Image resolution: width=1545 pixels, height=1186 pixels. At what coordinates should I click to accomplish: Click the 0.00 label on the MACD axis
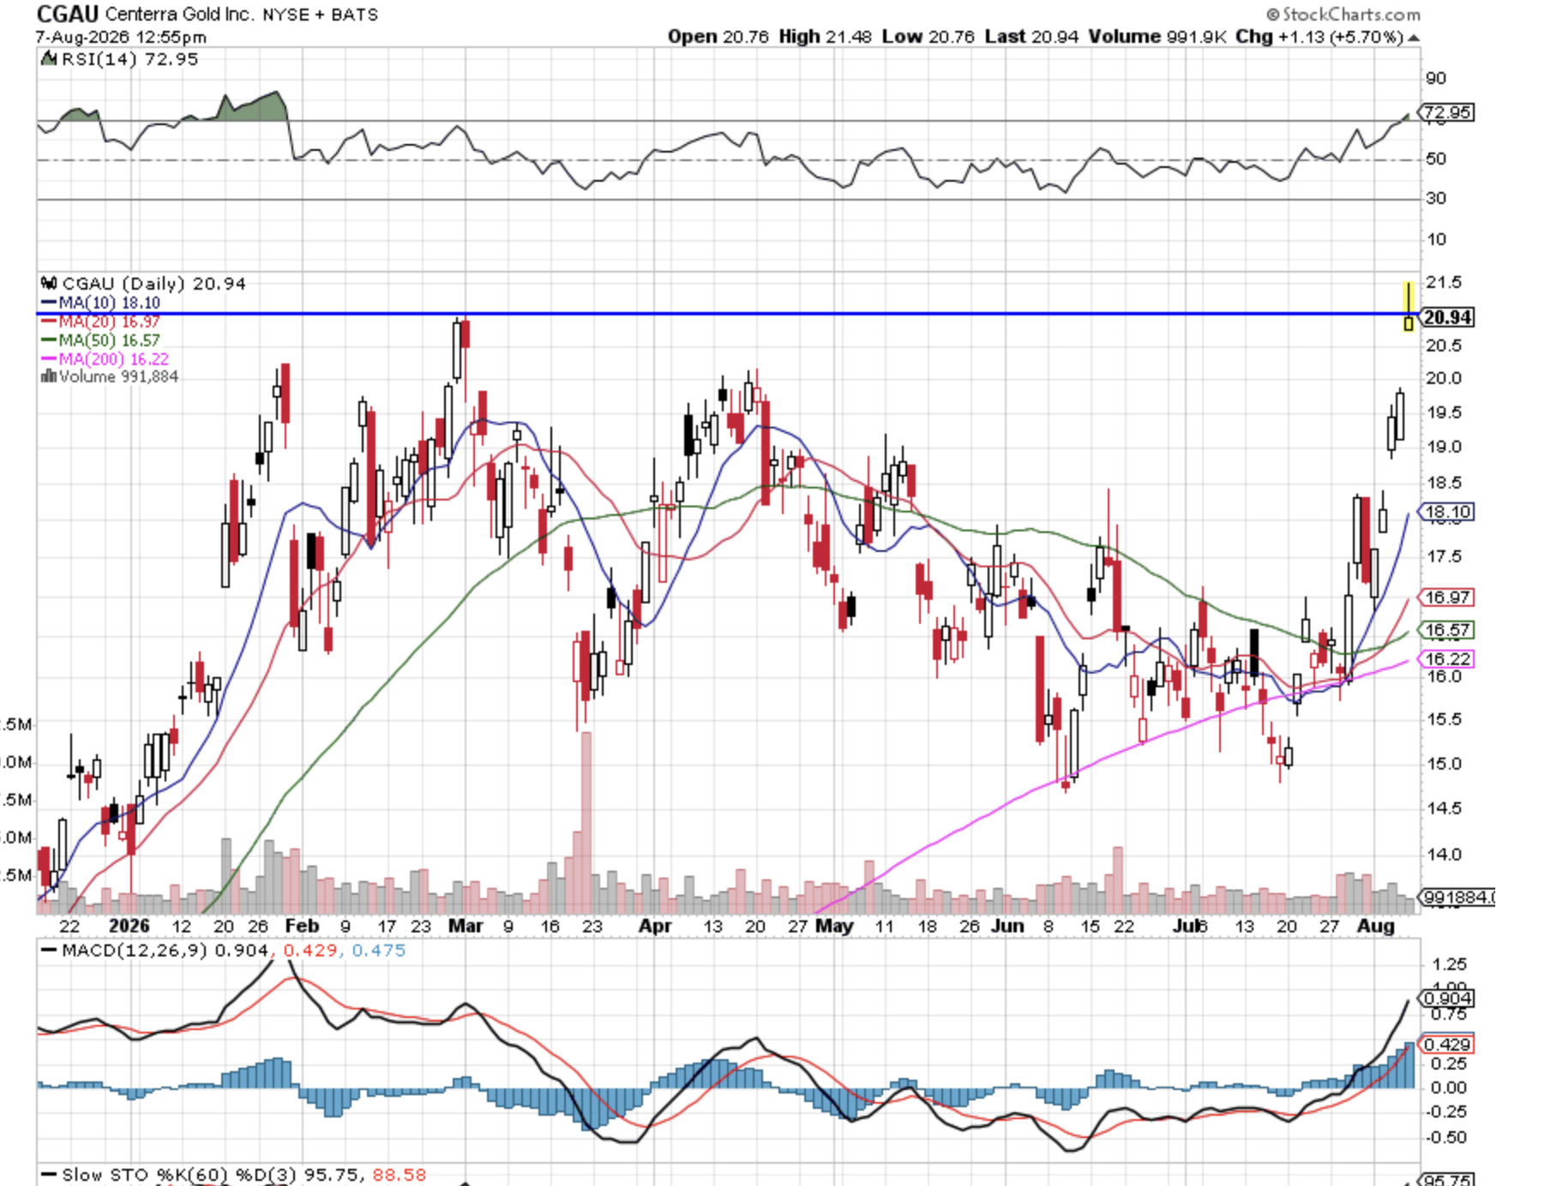pos(1449,1087)
